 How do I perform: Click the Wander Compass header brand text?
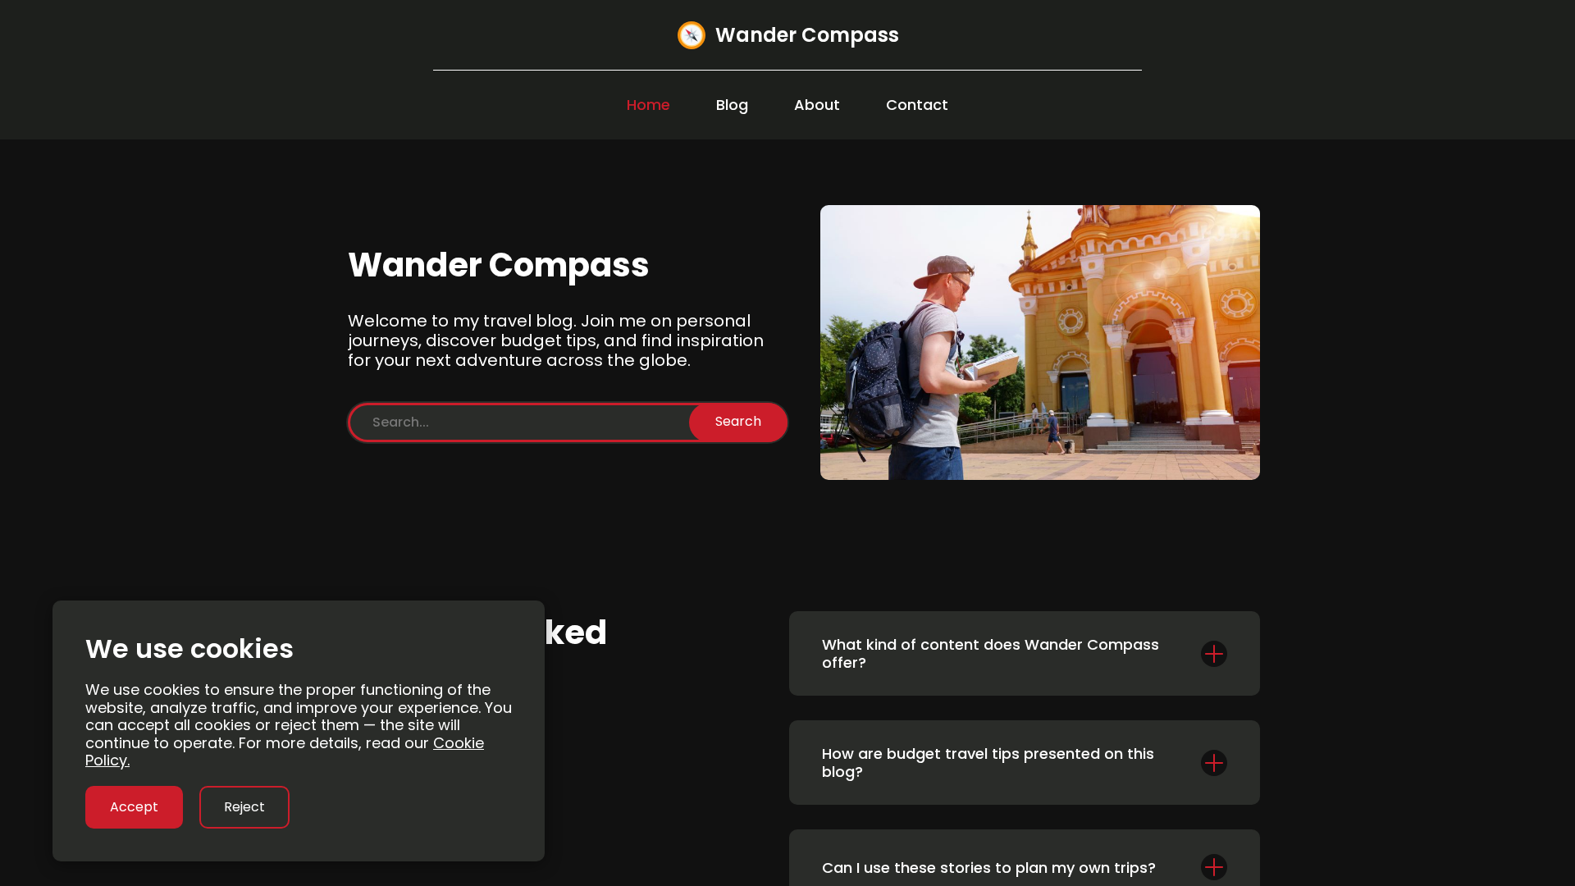click(x=807, y=35)
